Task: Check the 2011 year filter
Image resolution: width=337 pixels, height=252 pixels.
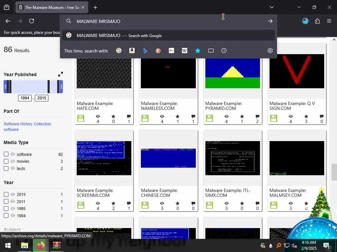Action: point(6,201)
